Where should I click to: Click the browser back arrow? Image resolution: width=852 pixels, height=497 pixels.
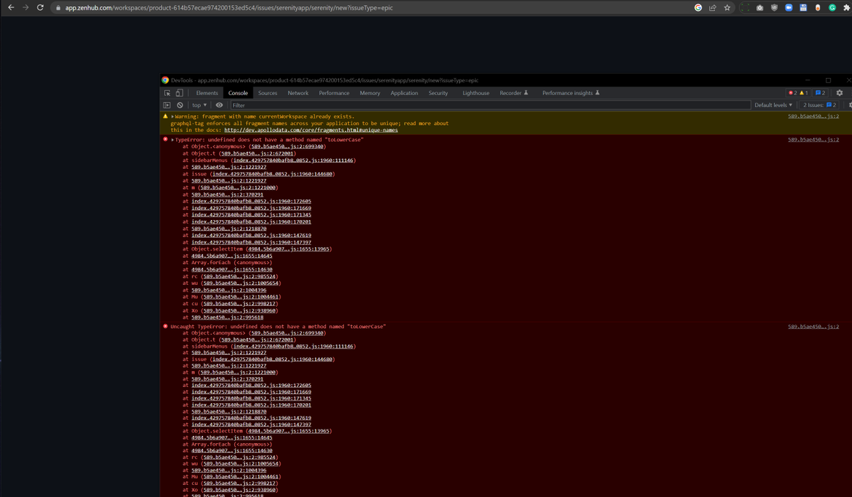(x=11, y=7)
